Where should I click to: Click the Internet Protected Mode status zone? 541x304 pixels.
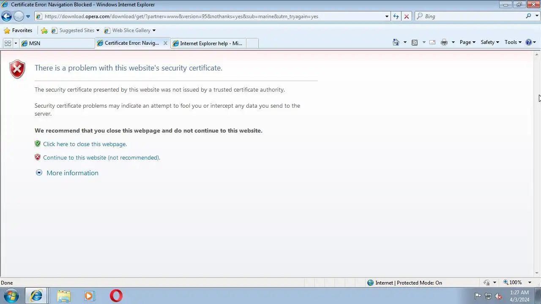pos(404,283)
